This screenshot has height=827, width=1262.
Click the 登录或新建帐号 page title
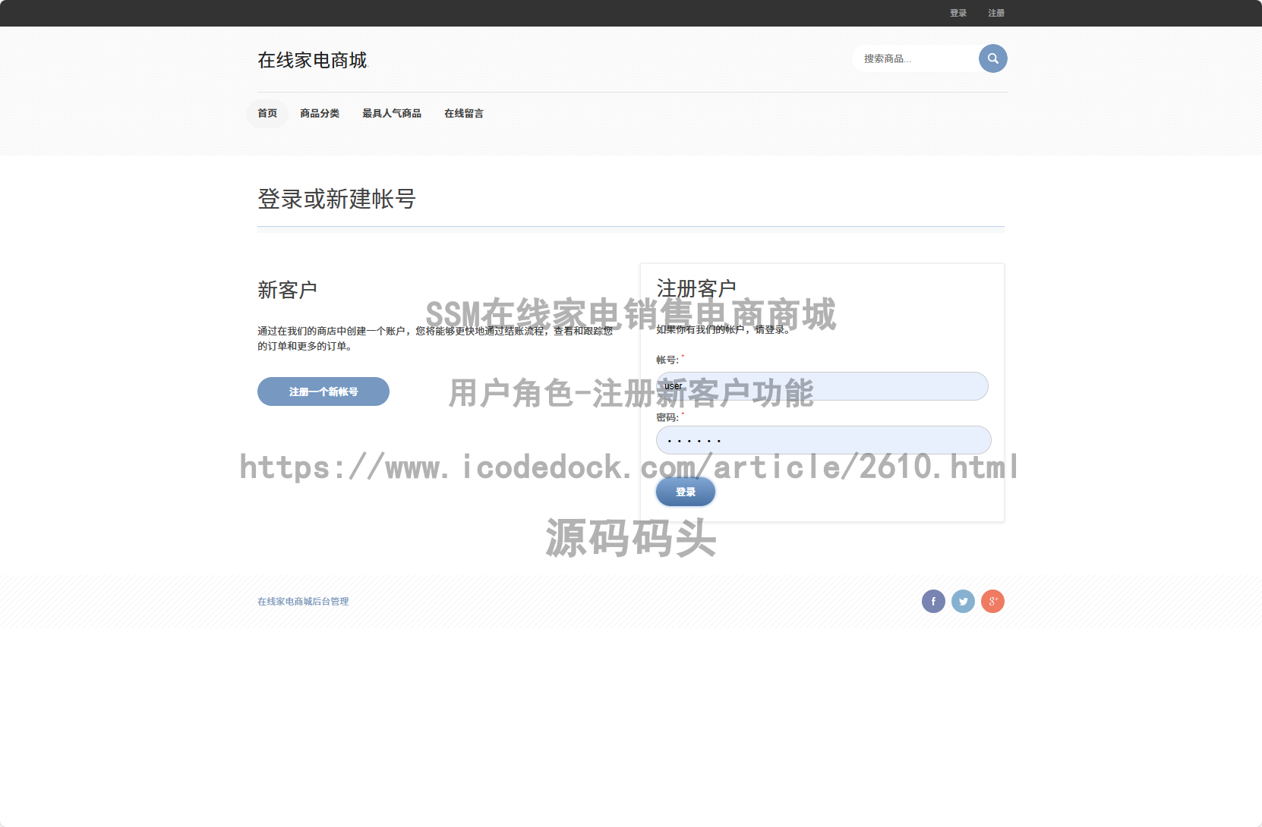click(335, 200)
